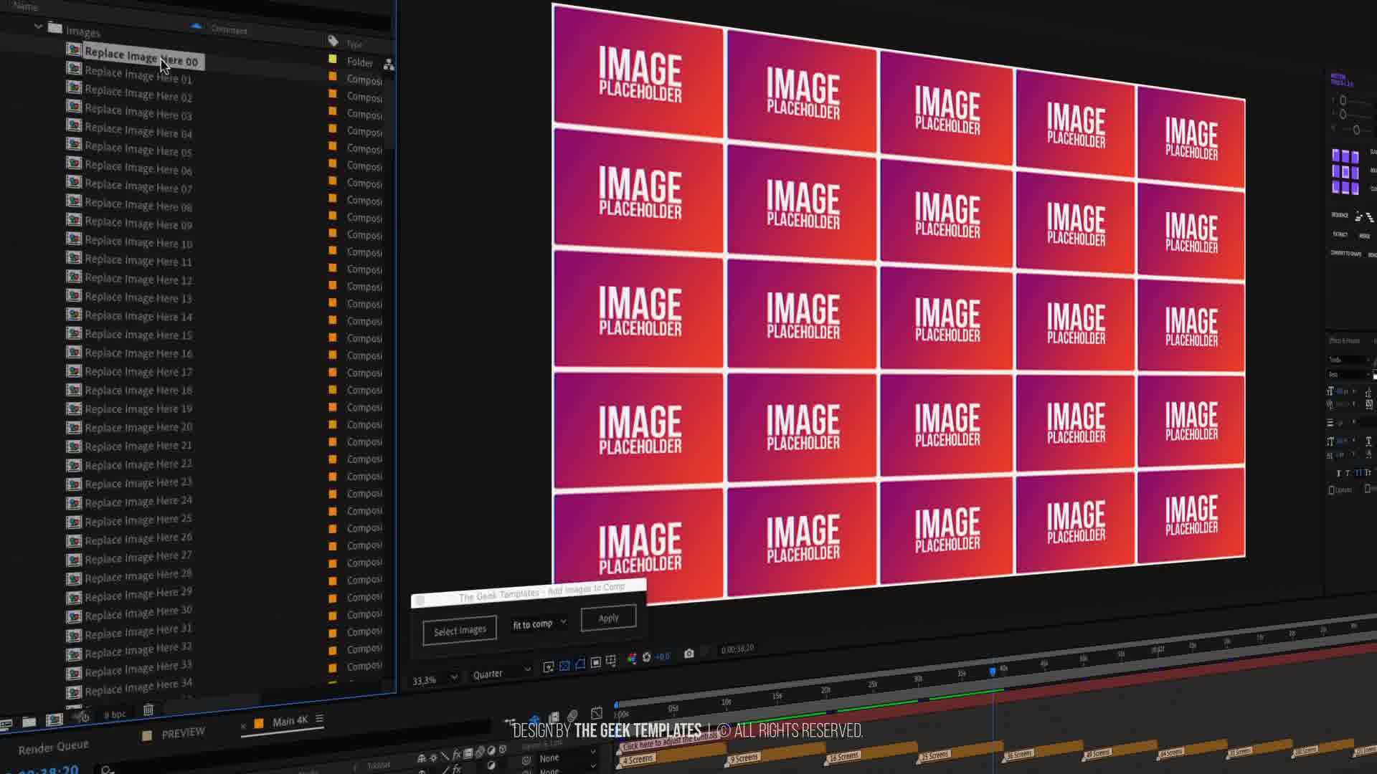Screen dimensions: 1377x774
Task: Open the Quarter resolution dropdown
Action: point(501,672)
